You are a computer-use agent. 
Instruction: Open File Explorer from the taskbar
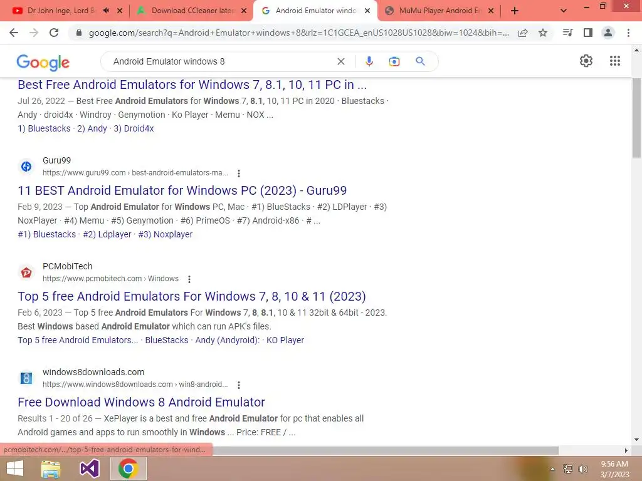[51, 468]
